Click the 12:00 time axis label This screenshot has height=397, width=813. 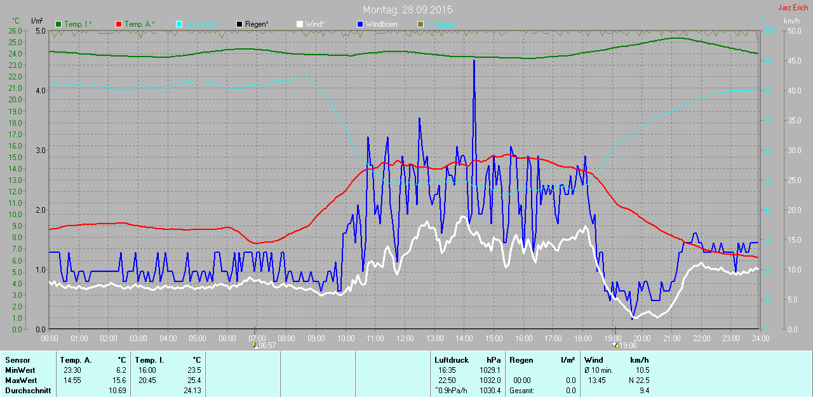[x=405, y=339]
